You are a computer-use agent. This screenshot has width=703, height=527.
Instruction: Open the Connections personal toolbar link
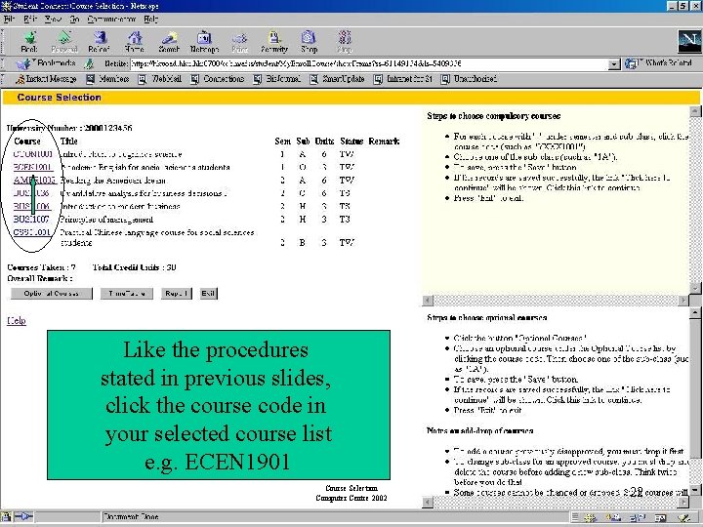pos(218,79)
